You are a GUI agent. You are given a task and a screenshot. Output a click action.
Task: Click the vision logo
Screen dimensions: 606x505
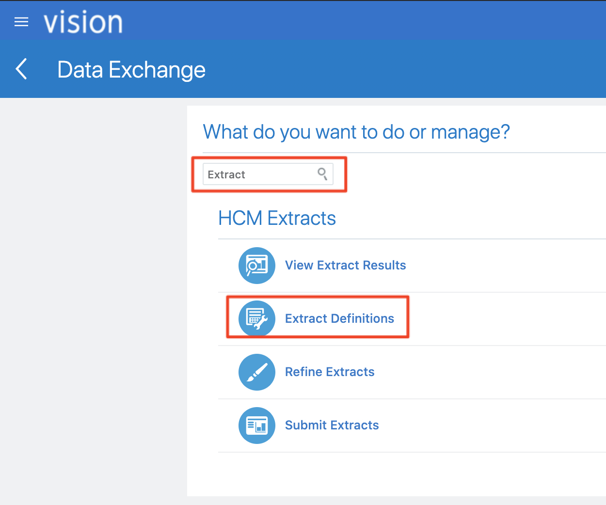83,23
